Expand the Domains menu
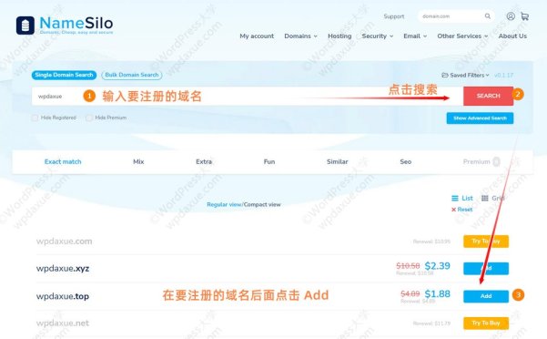Viewport: 547px width, 339px height. click(x=300, y=36)
